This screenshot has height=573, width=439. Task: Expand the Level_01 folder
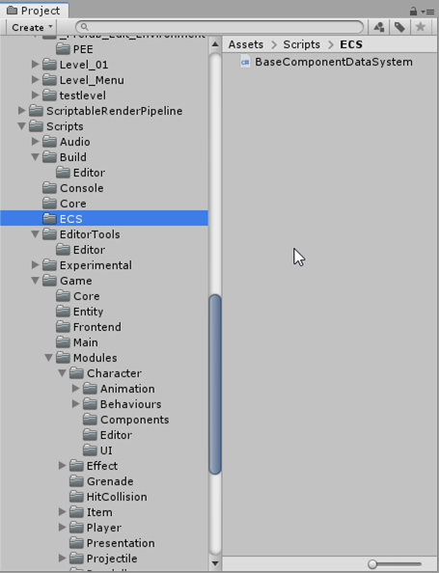35,65
